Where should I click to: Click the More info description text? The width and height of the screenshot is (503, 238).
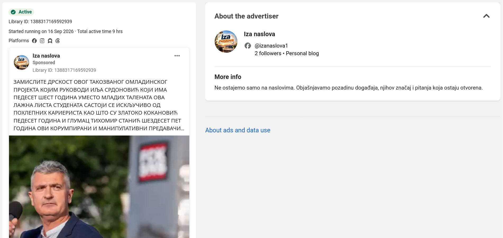[349, 88]
